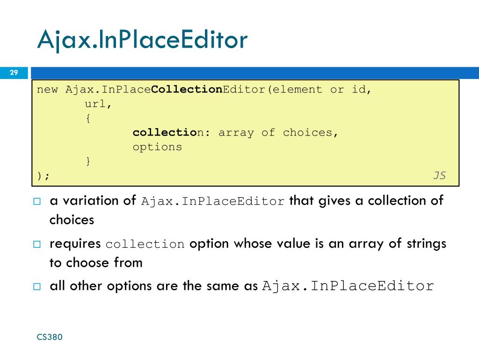This screenshot has height=359, width=479.
Task: Click the blue horizontal header bar
Action: (x=255, y=73)
